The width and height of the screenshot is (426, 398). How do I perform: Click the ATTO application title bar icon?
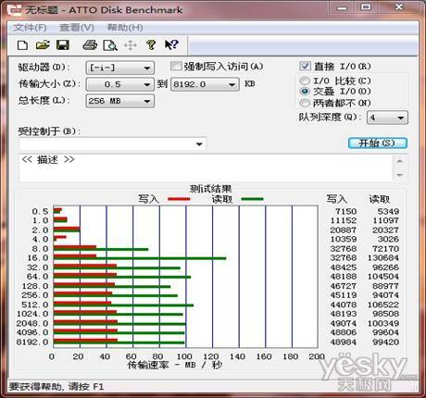[14, 9]
